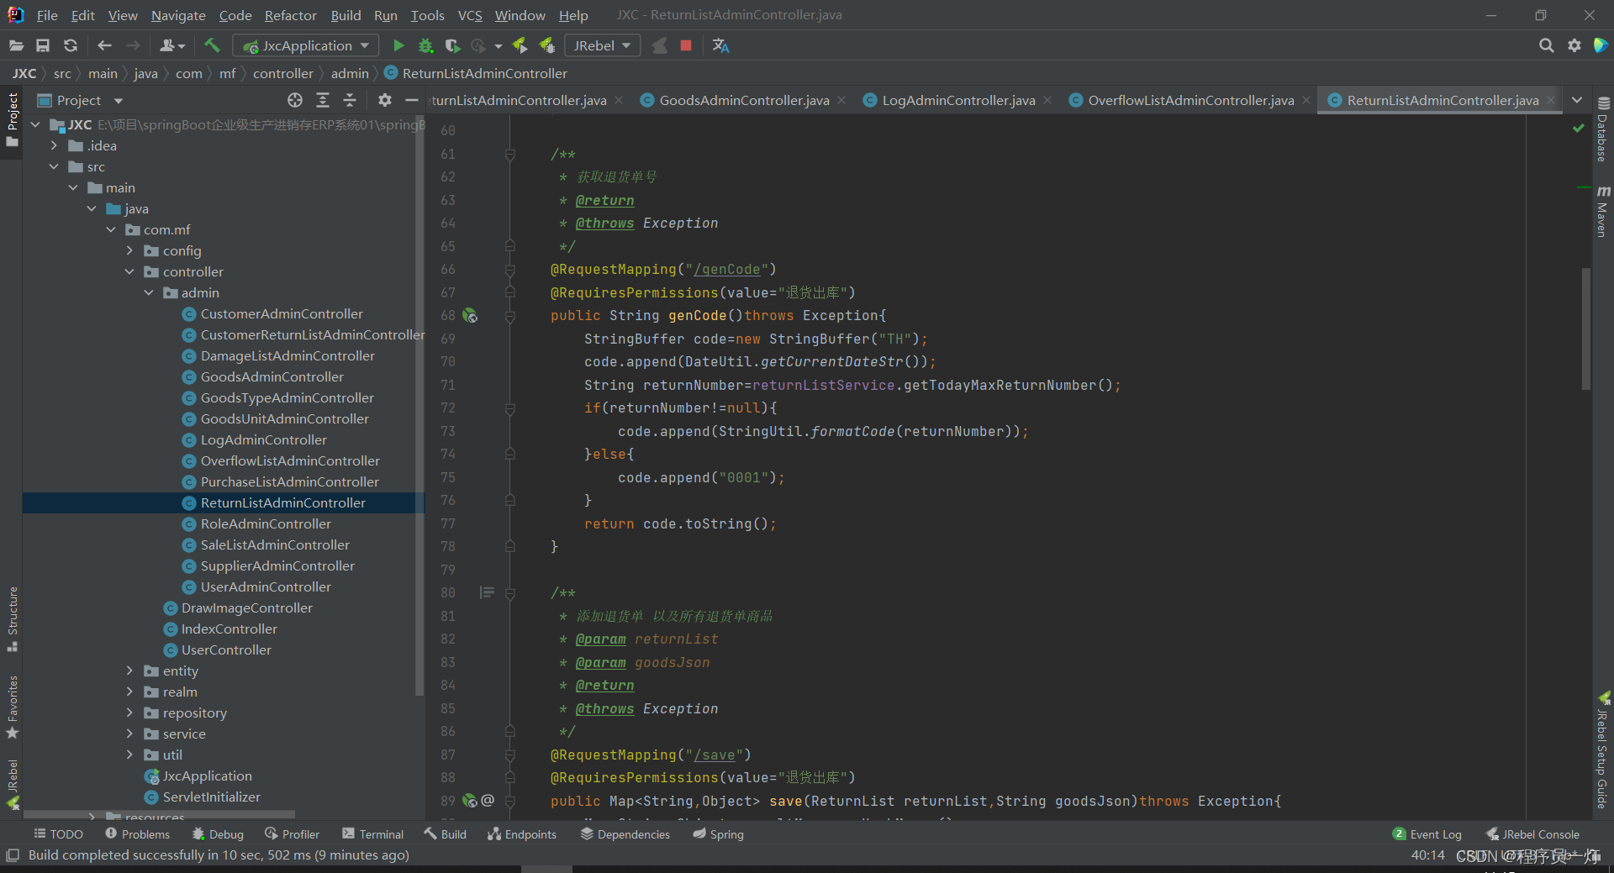Click the locate file target icon in Project panel
This screenshot has height=873, width=1614.
tap(295, 100)
